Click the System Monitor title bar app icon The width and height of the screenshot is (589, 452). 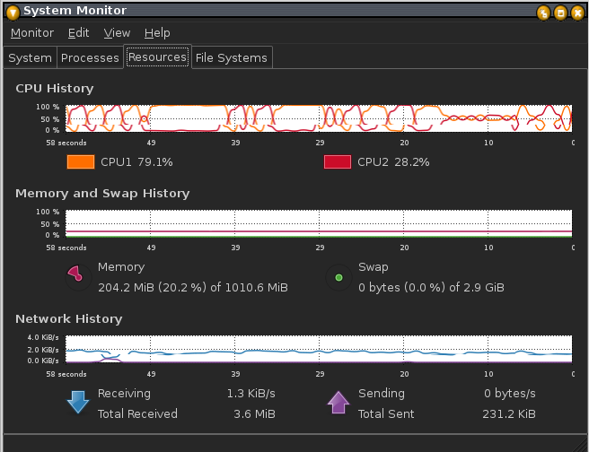(x=12, y=12)
